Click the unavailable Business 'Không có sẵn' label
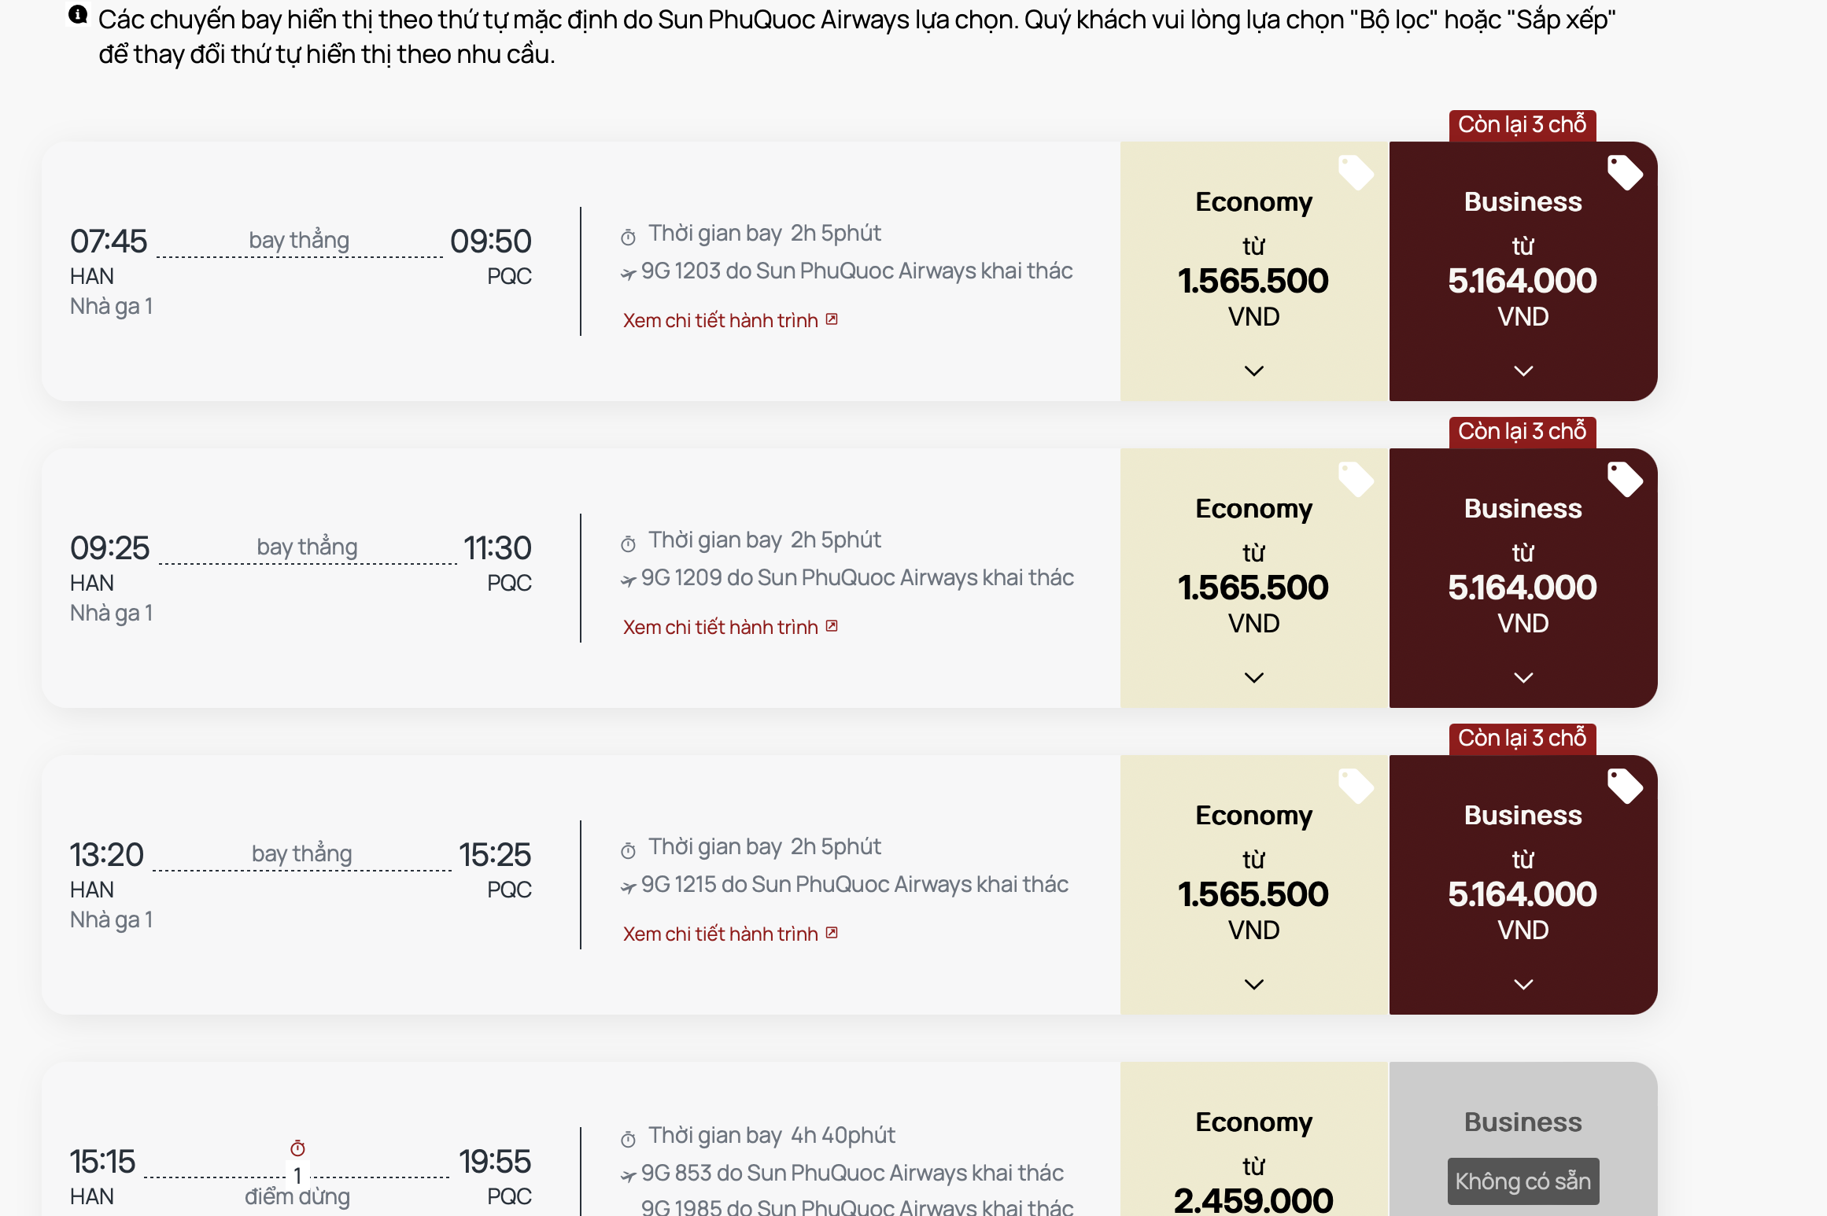The width and height of the screenshot is (1827, 1216). click(x=1523, y=1181)
